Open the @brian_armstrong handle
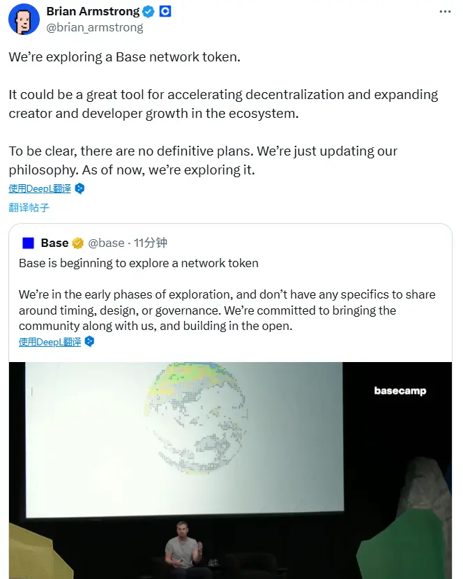 [x=94, y=27]
